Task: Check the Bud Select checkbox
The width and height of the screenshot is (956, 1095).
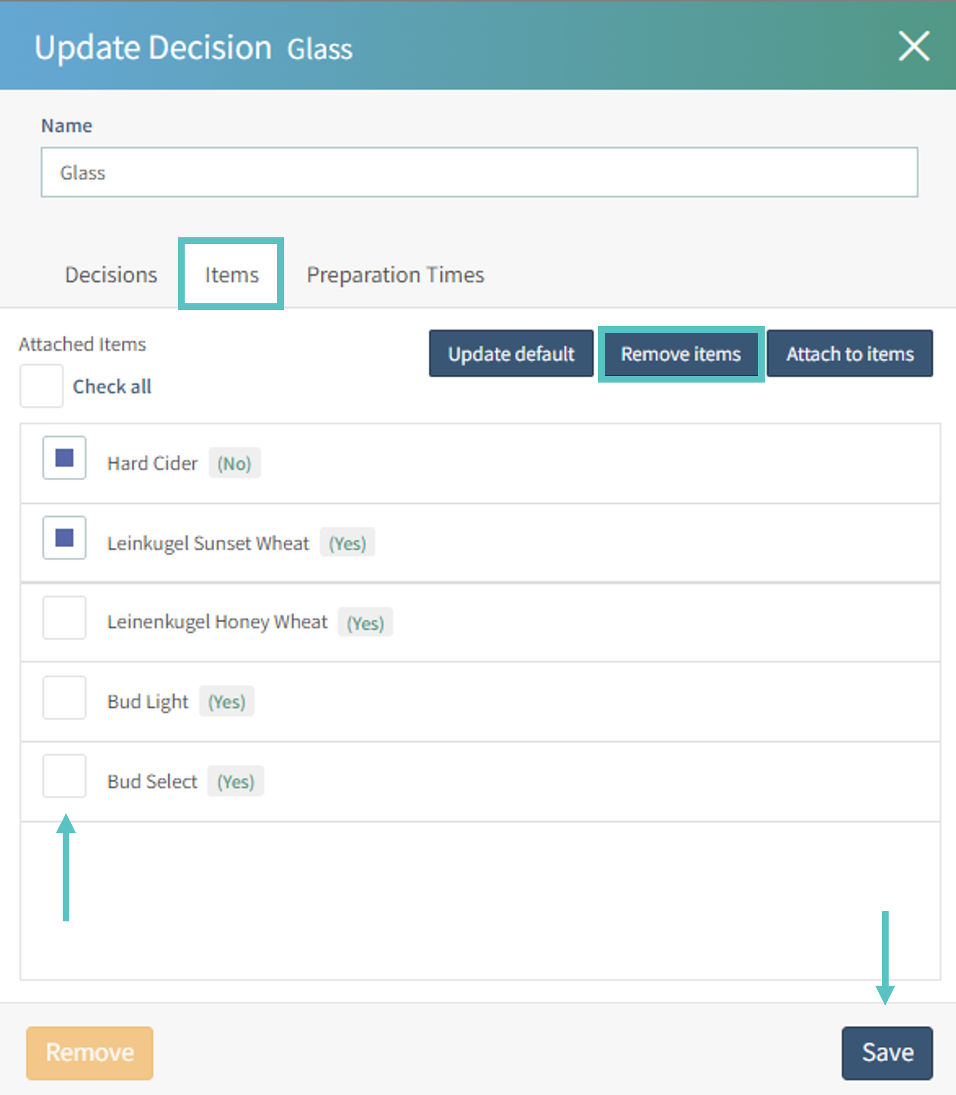Action: pos(65,776)
